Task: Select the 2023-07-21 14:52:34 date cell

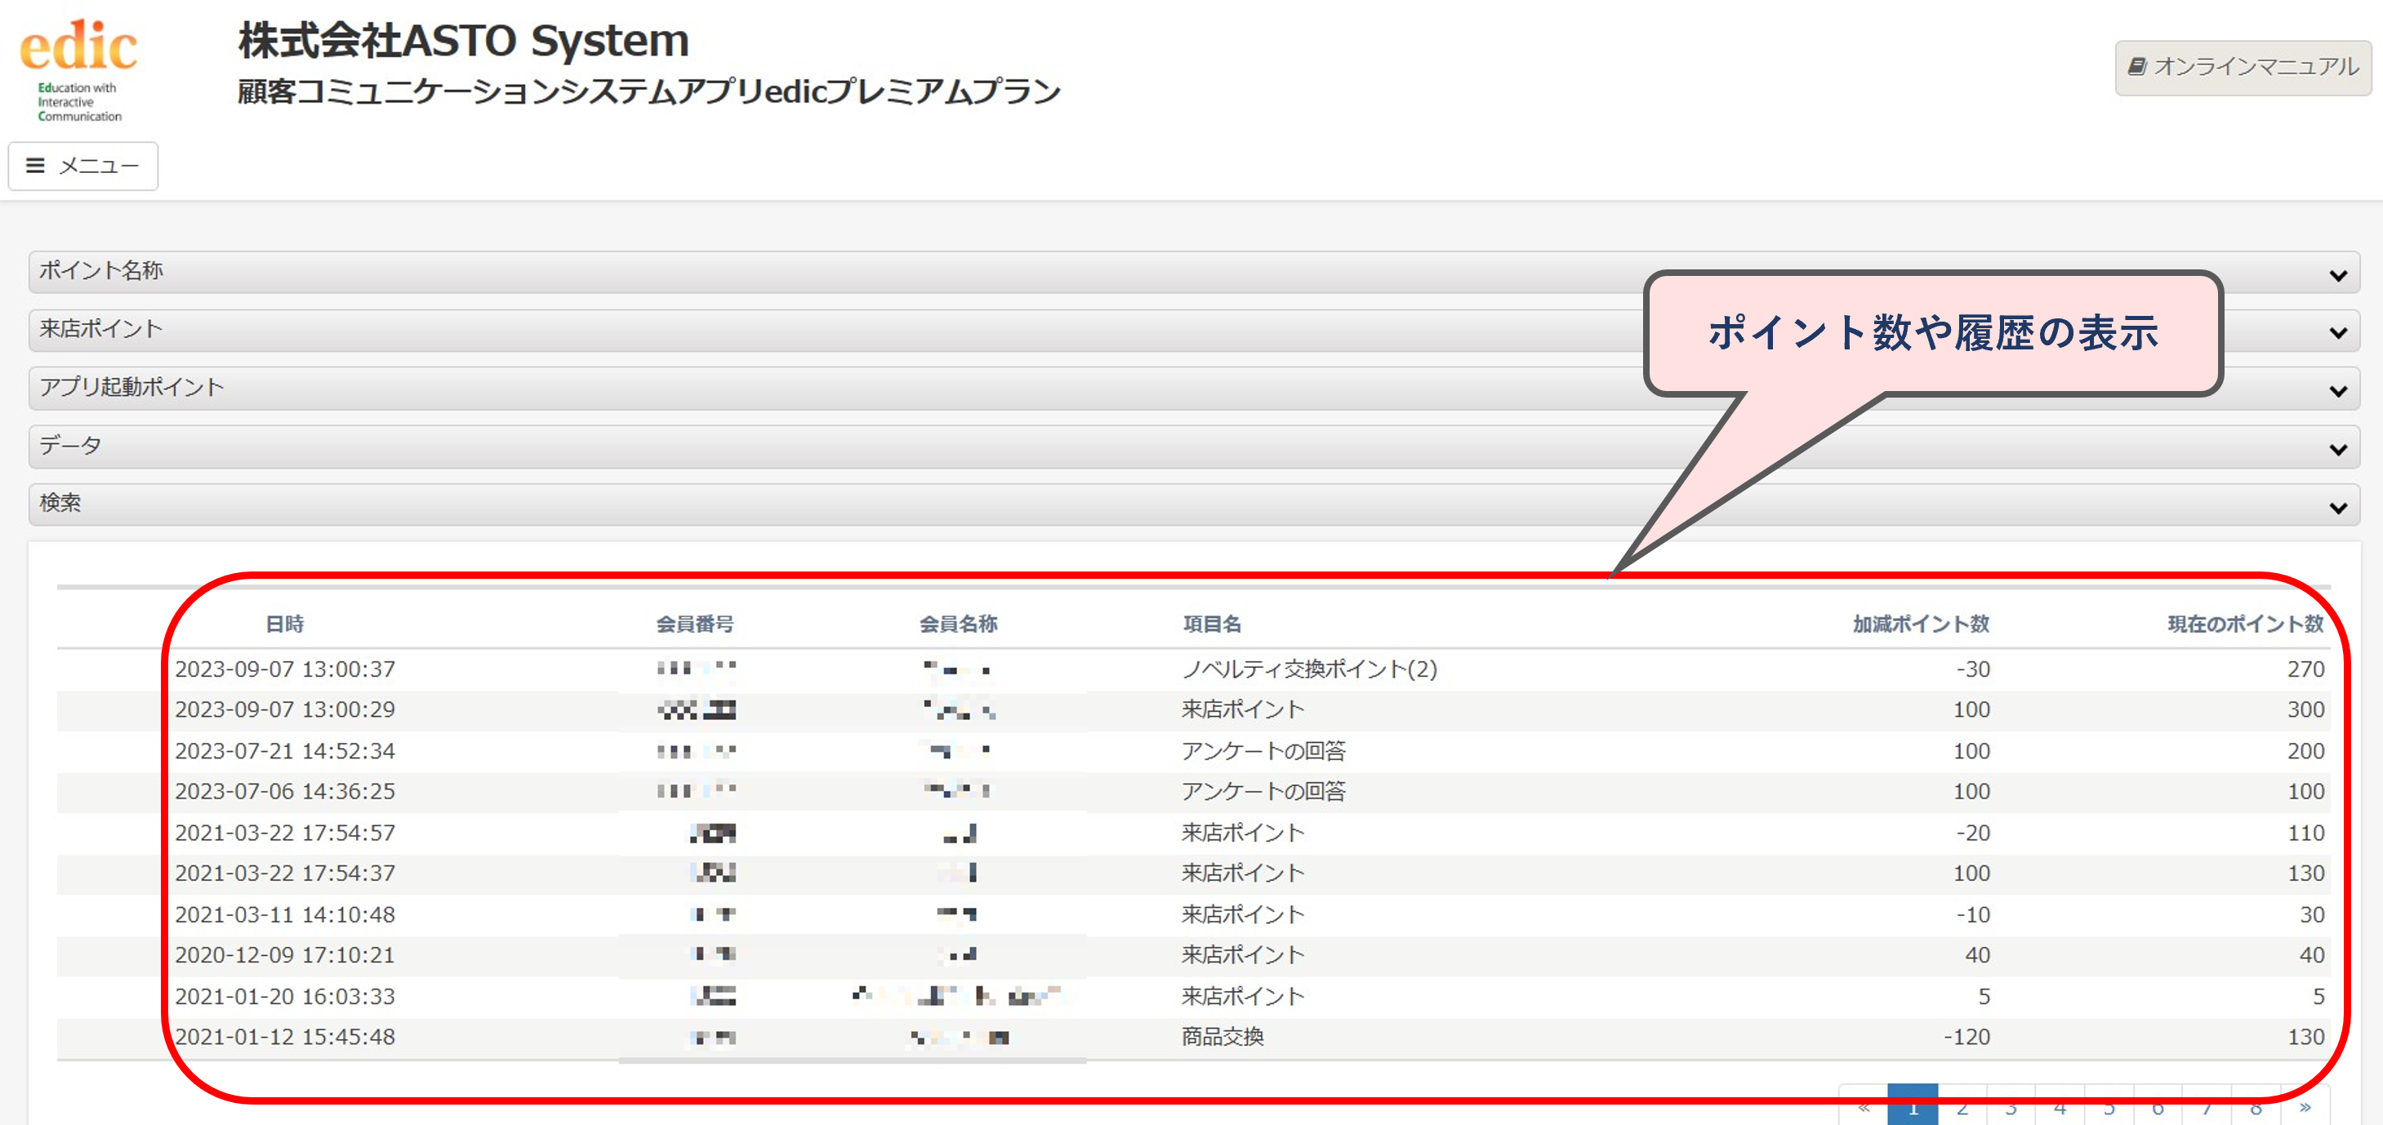Action: pyautogui.click(x=285, y=751)
